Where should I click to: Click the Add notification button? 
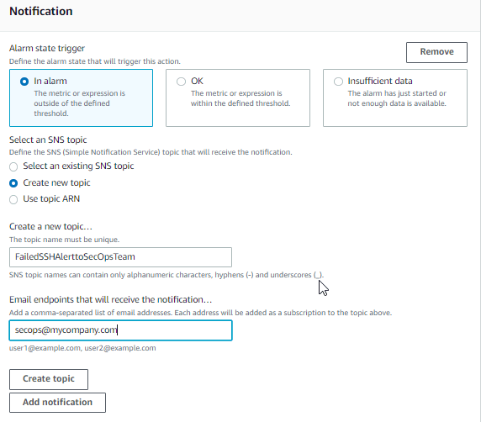tap(57, 403)
